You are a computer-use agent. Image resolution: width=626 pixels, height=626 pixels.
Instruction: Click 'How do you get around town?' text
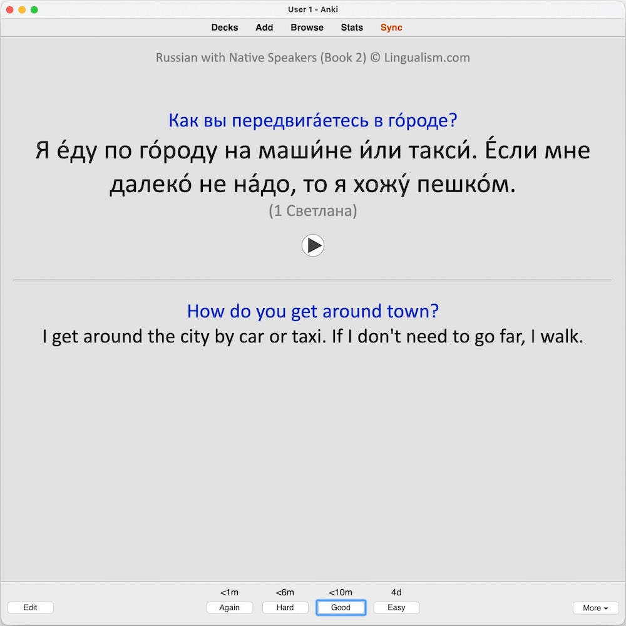313,311
